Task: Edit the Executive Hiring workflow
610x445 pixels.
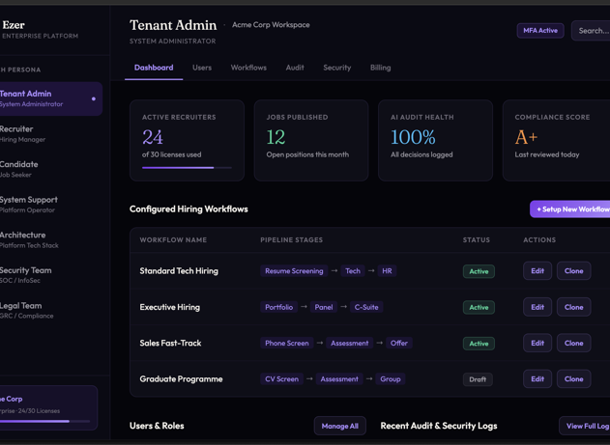Action: [537, 307]
